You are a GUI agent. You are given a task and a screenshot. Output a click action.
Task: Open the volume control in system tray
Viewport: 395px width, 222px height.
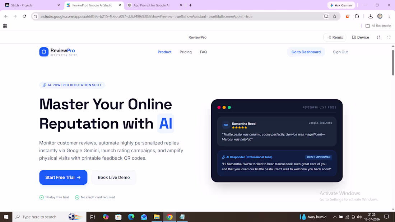[359, 217]
